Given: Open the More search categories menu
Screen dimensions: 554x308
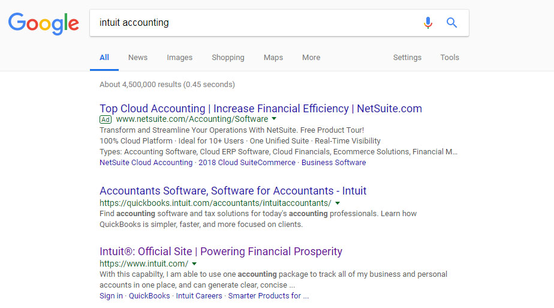Looking at the screenshot, I should [x=311, y=58].
